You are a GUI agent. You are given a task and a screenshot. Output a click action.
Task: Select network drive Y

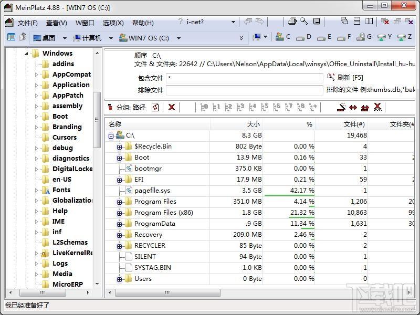385,37
